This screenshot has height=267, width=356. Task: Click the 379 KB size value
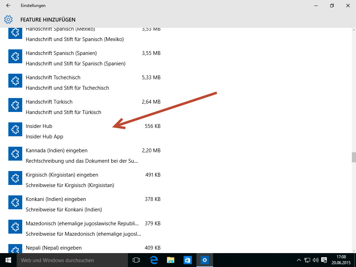[153, 224]
